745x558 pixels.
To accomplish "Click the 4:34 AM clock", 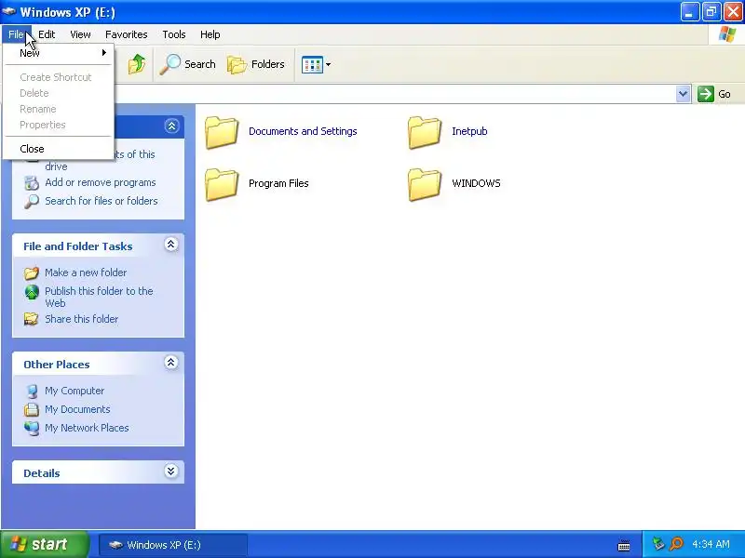I will [x=711, y=544].
